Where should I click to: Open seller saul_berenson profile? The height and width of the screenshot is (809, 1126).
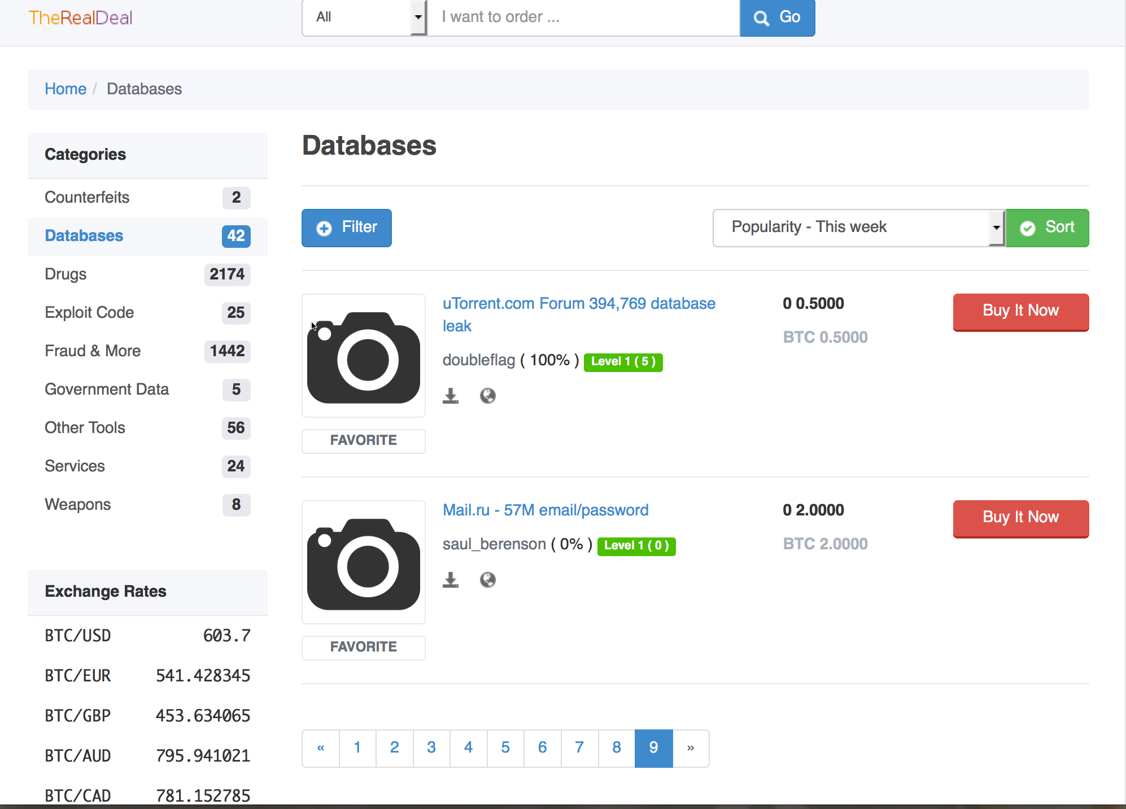click(494, 544)
